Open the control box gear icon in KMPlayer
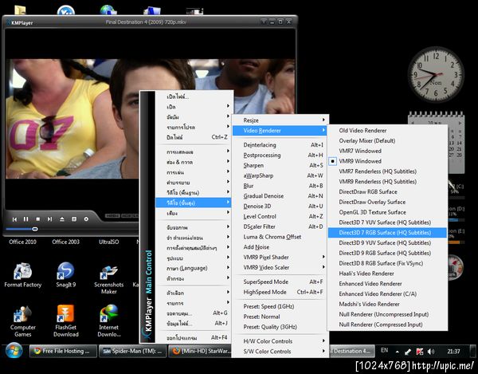 click(x=86, y=219)
